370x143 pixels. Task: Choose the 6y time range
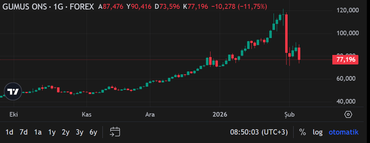pyautogui.click(x=93, y=132)
